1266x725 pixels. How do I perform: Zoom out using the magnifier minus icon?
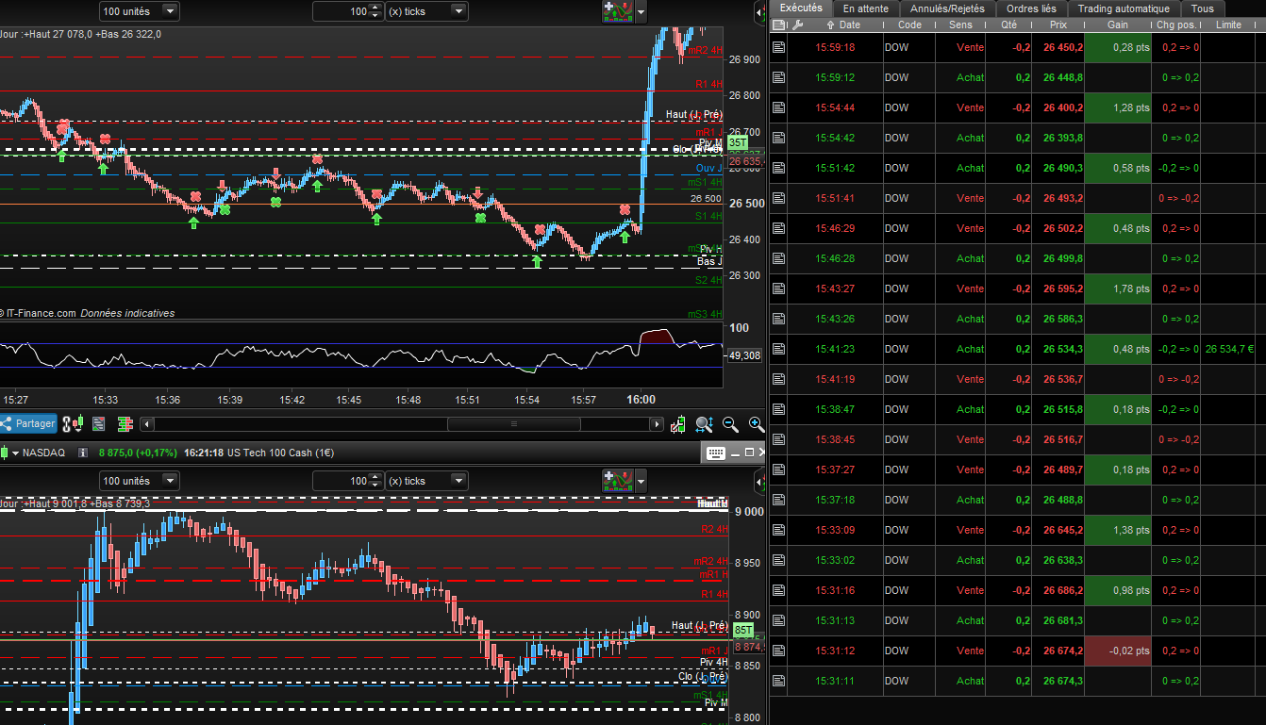click(x=730, y=424)
